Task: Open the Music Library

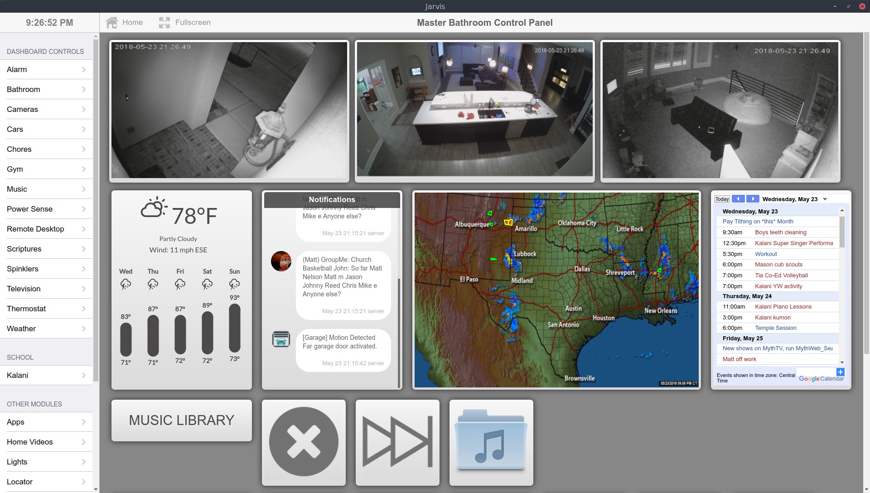Action: click(181, 420)
